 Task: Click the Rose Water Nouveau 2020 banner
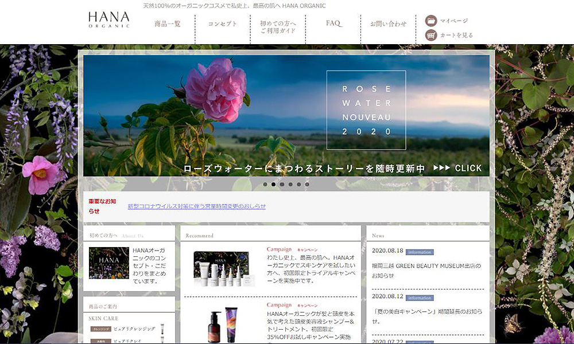[x=286, y=115]
